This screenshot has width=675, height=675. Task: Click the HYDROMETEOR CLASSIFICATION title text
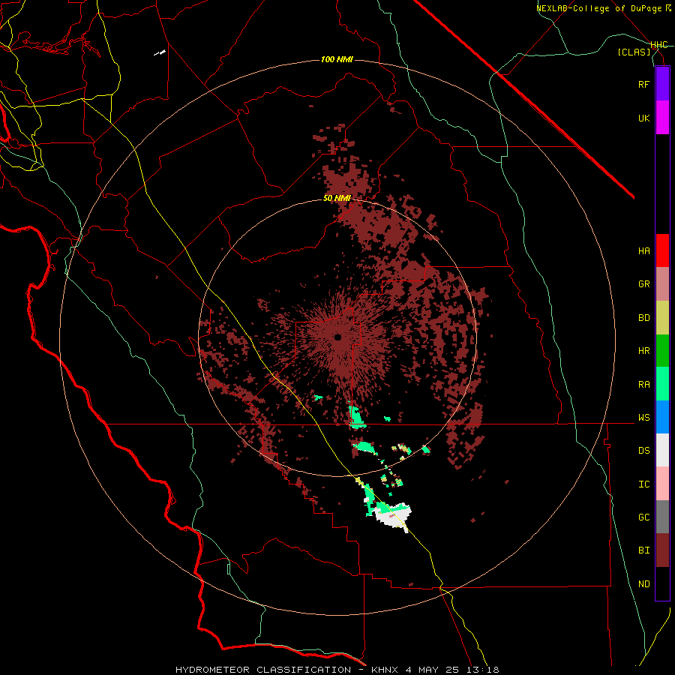263,670
